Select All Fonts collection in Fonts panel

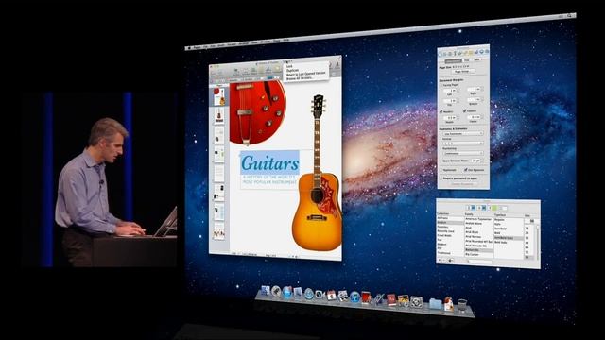click(x=442, y=218)
